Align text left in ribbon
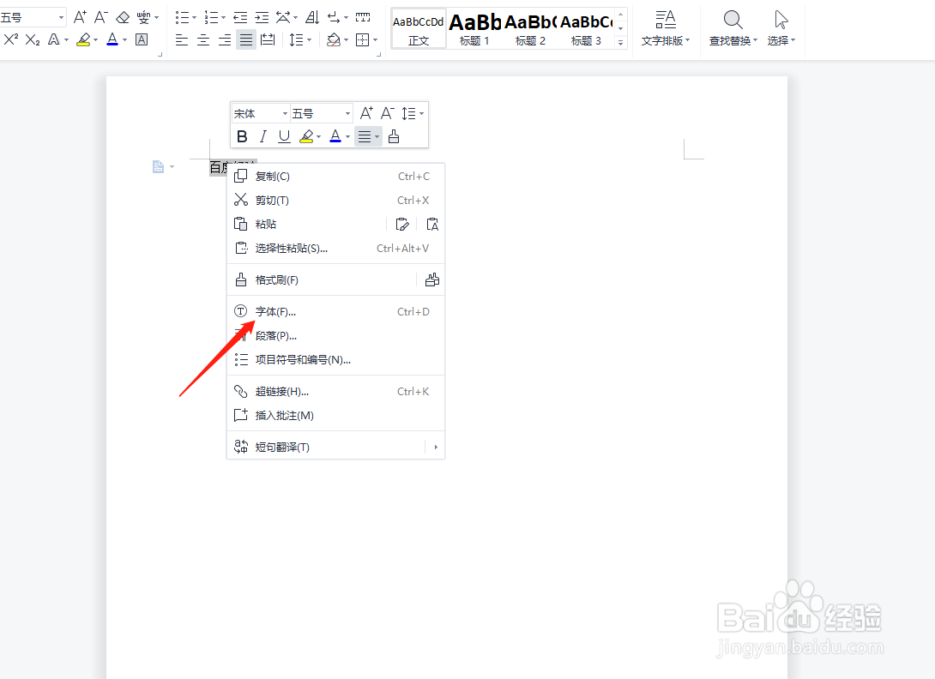 [x=182, y=40]
